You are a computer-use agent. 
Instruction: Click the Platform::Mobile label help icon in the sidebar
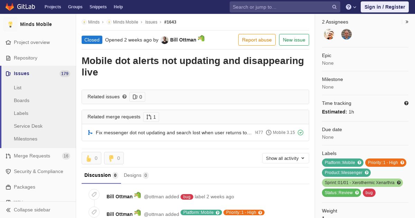[359, 163]
